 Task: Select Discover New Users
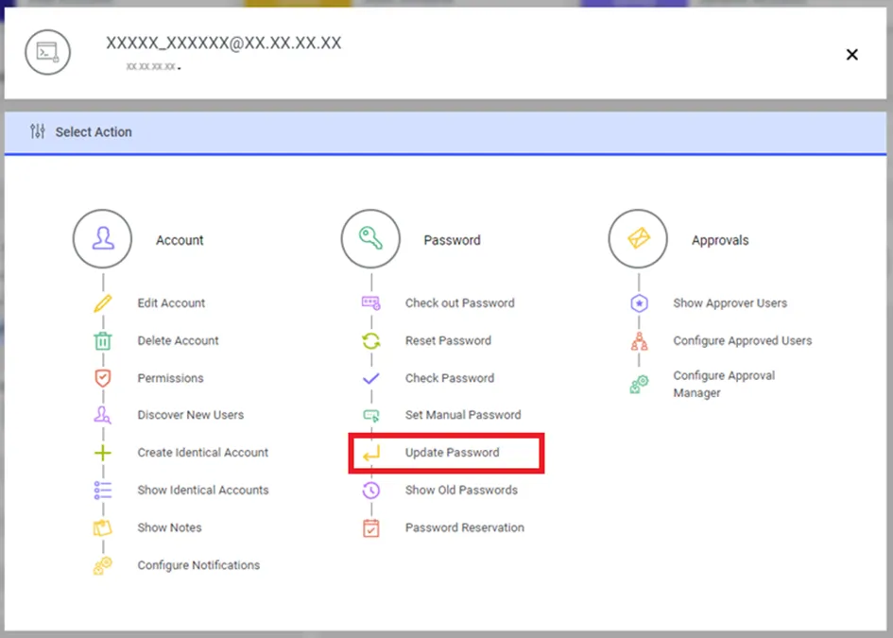pyautogui.click(x=190, y=415)
